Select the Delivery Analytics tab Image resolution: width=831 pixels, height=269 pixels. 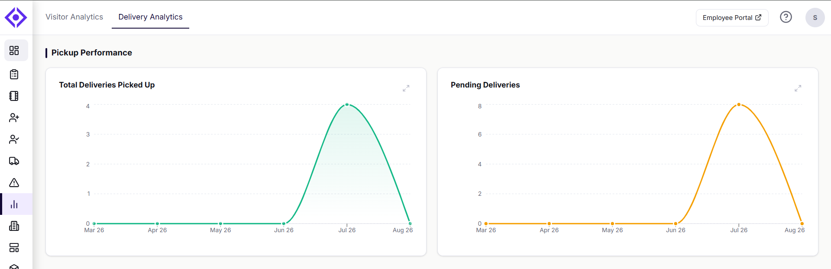(x=151, y=17)
